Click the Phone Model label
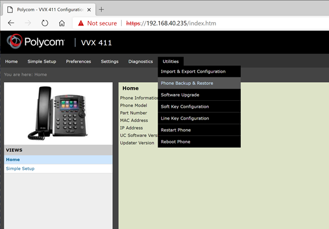This screenshot has width=329, height=229. [133, 105]
